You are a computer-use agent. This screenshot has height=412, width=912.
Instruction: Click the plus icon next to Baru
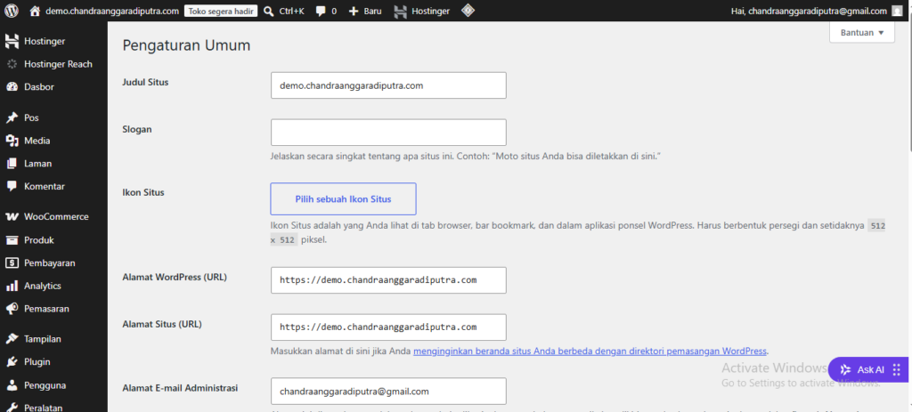(x=354, y=11)
